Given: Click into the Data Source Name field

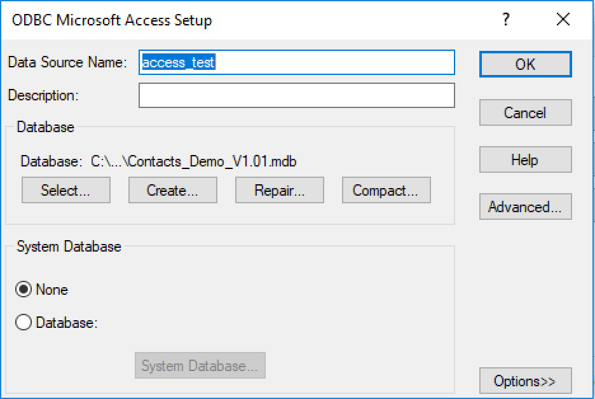Looking at the screenshot, I should 297,62.
